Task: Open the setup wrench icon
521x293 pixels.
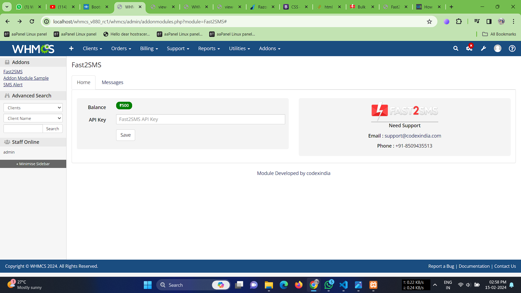Action: 483,49
